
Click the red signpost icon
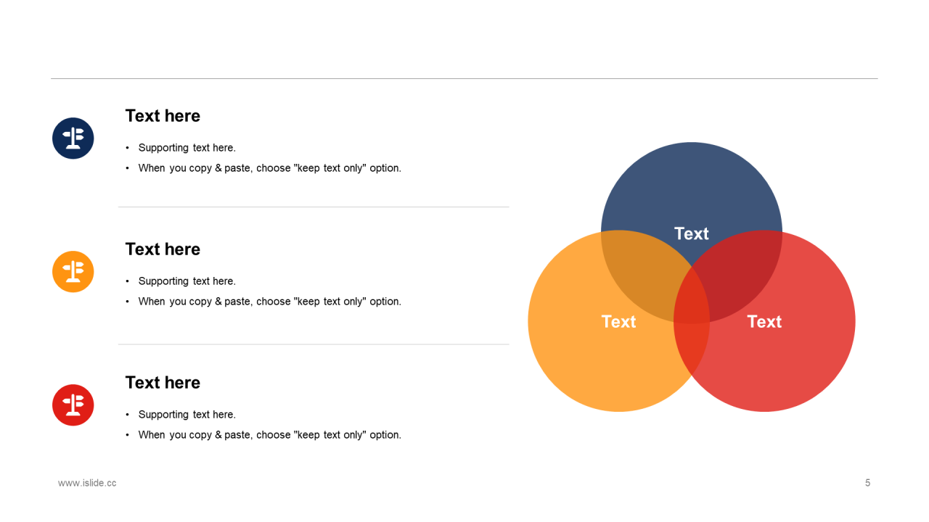[x=73, y=405]
